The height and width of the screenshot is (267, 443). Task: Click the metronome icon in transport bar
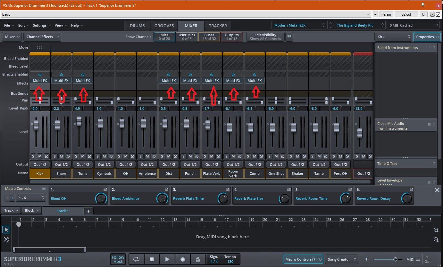198,259
